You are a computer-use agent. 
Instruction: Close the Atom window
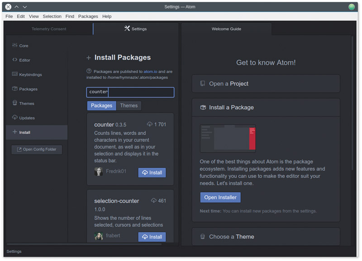[x=8, y=7]
